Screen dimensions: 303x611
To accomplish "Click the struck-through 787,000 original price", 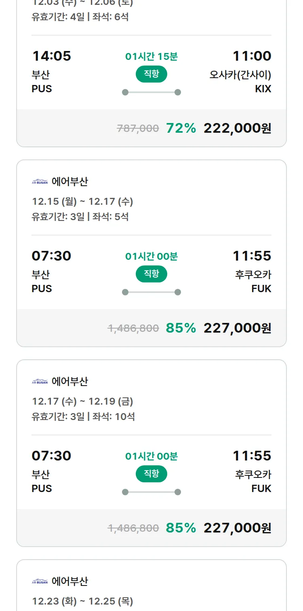I will (x=138, y=129).
